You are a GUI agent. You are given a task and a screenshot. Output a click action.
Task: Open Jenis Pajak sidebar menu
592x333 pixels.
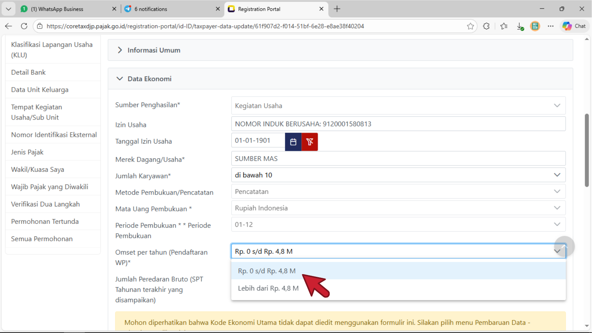tap(27, 152)
